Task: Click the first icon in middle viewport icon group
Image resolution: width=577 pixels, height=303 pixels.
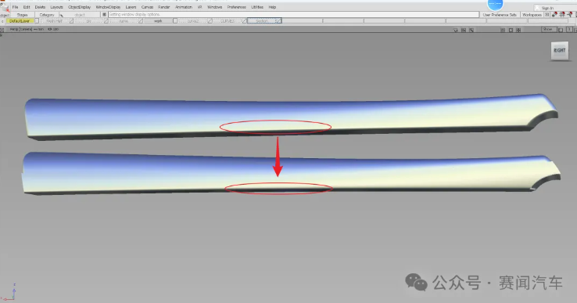Action: click(x=503, y=30)
